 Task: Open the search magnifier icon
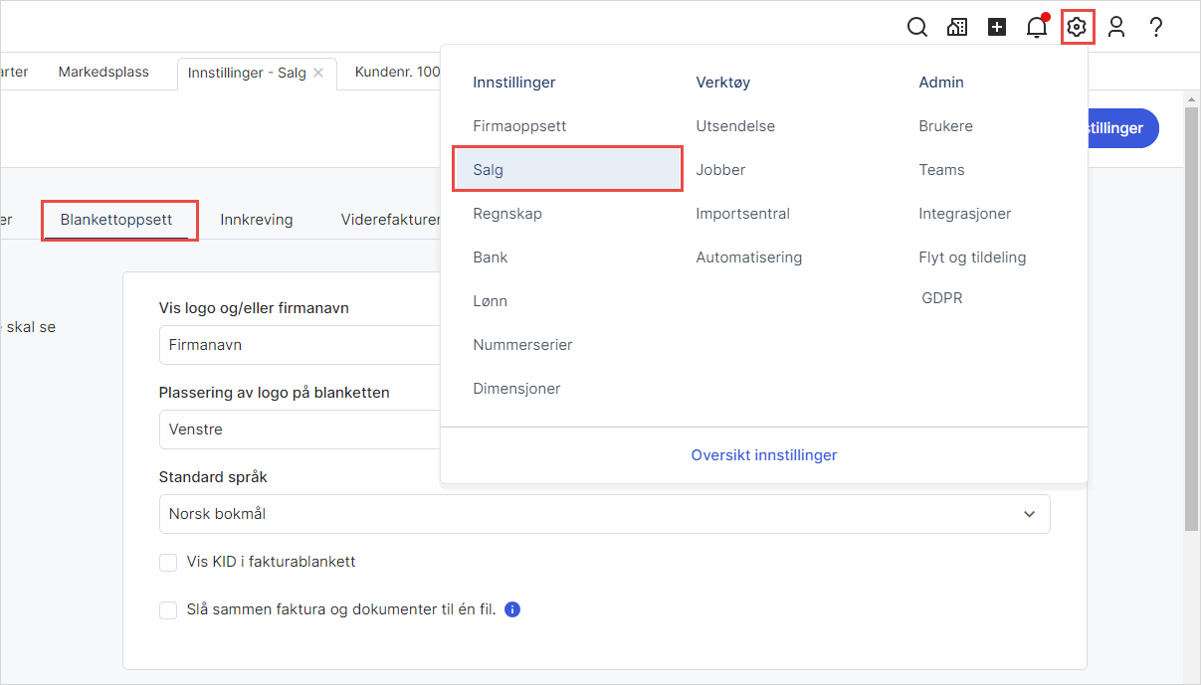pos(917,28)
